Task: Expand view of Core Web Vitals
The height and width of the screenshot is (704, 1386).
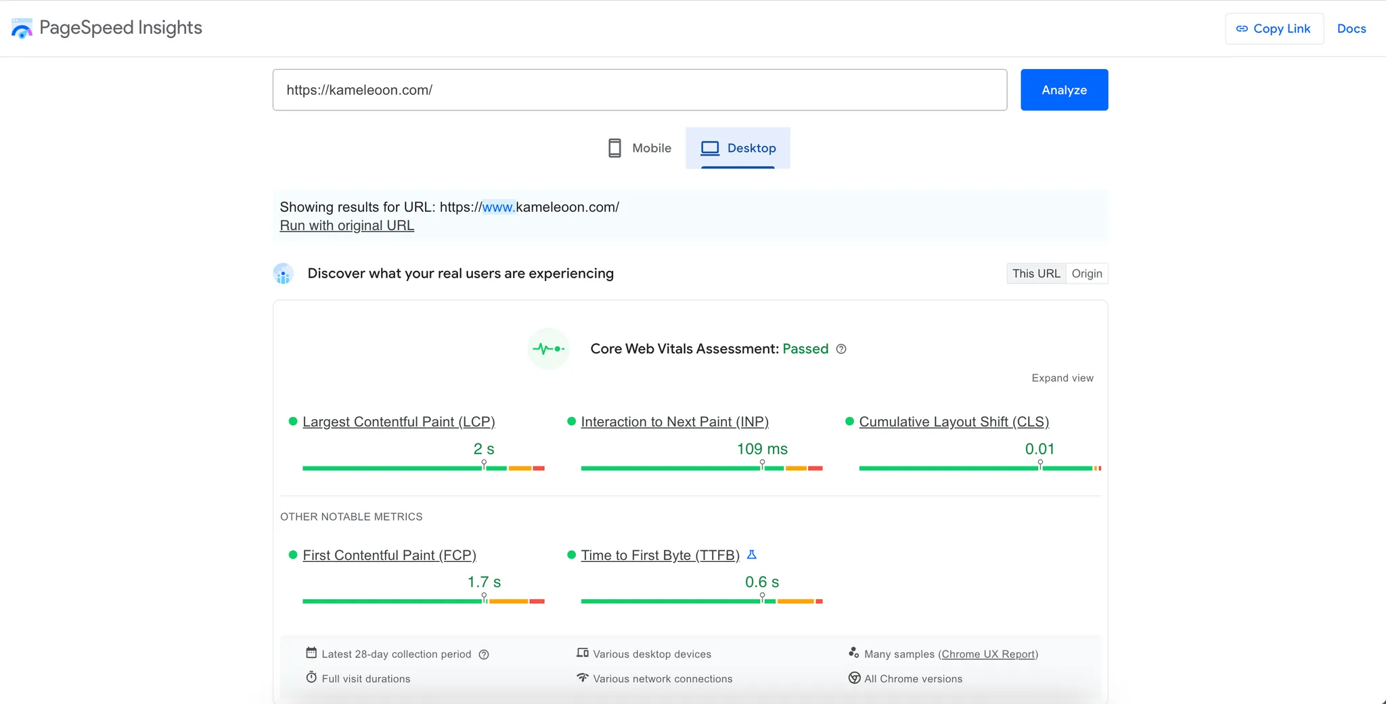Action: (x=1062, y=378)
